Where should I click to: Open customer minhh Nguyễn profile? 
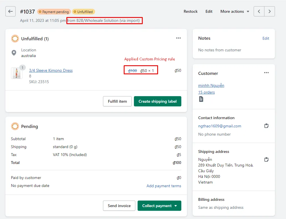(211, 85)
